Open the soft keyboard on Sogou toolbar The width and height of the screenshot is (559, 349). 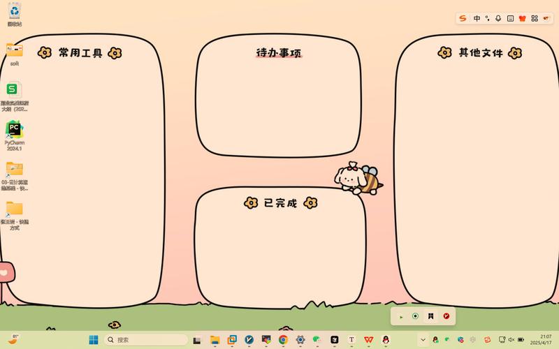(511, 18)
